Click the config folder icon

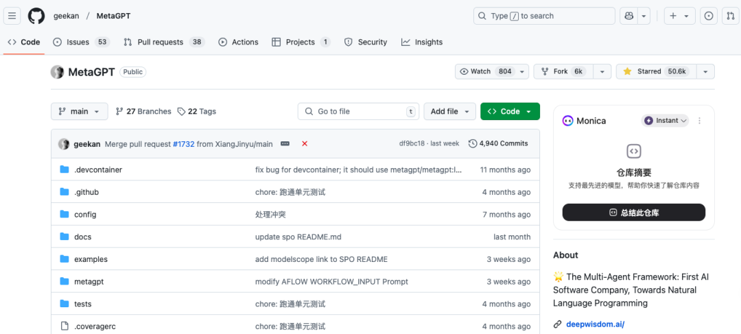coord(64,215)
